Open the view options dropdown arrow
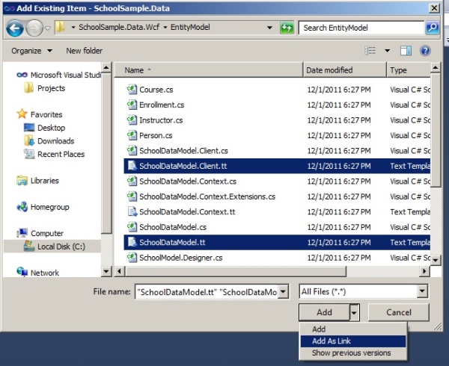449x366 pixels. pos(387,51)
